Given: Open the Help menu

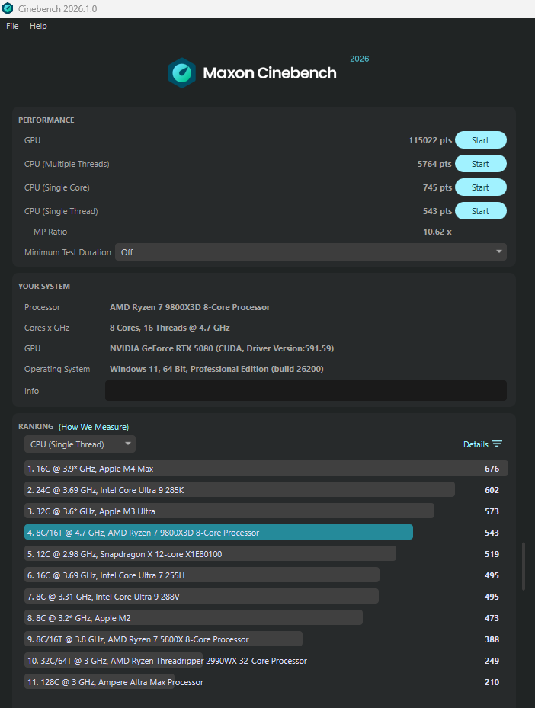Looking at the screenshot, I should (x=38, y=26).
